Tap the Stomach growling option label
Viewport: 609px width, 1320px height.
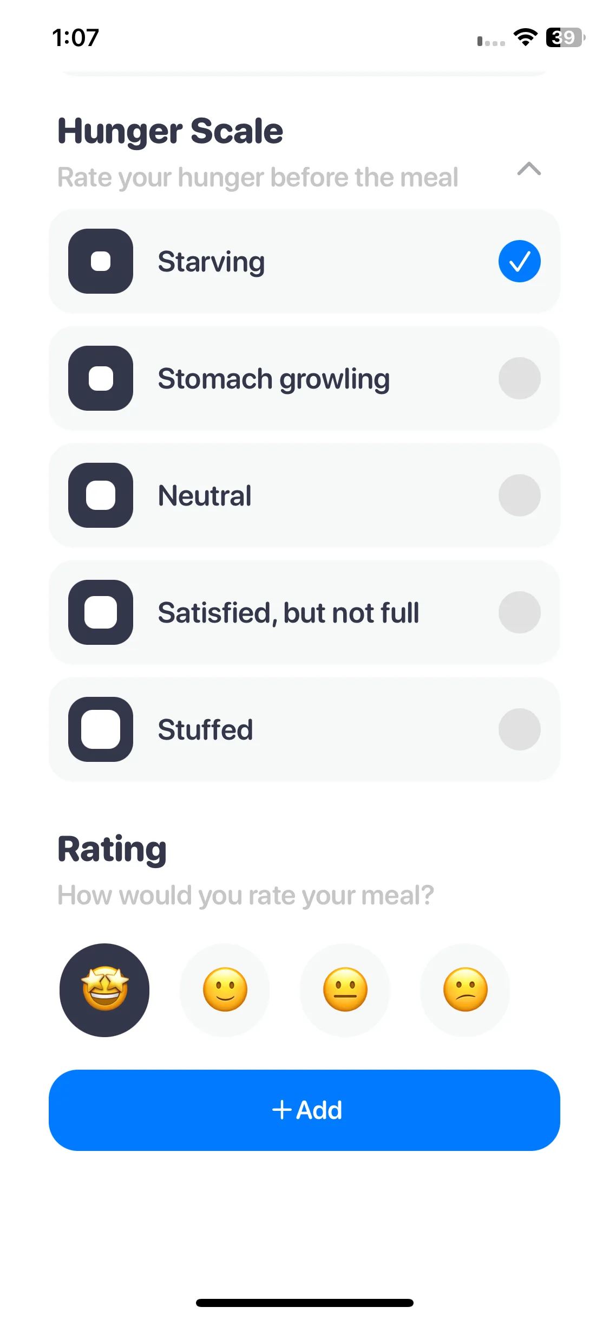pyautogui.click(x=274, y=379)
